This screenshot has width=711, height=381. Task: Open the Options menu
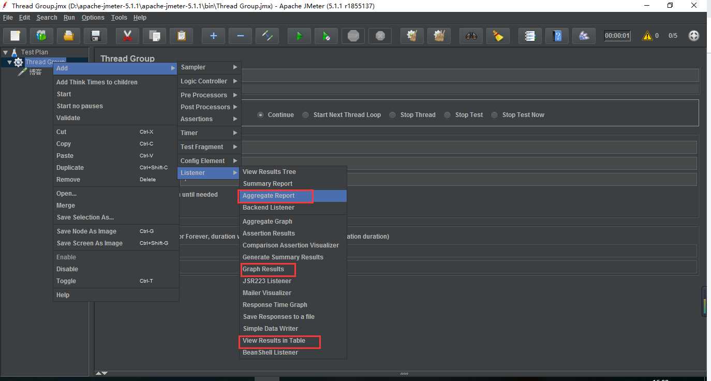93,18
